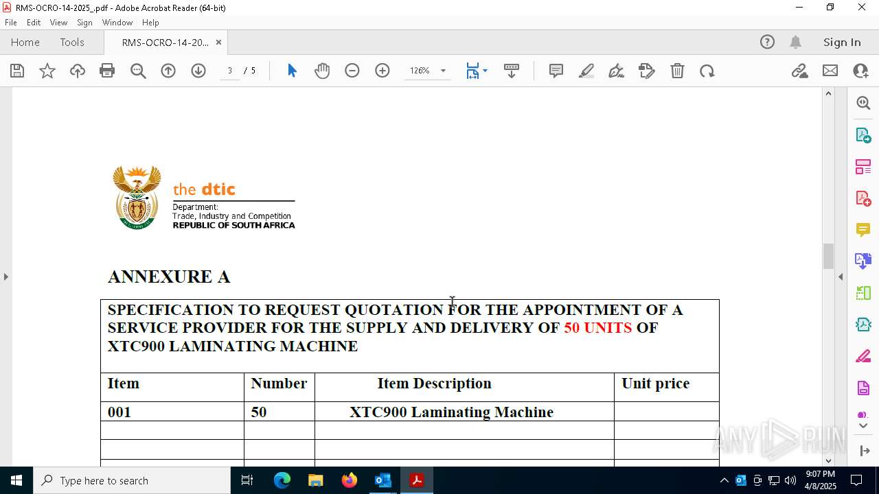Open the stamp and edit tool
The image size is (879, 494).
click(647, 71)
